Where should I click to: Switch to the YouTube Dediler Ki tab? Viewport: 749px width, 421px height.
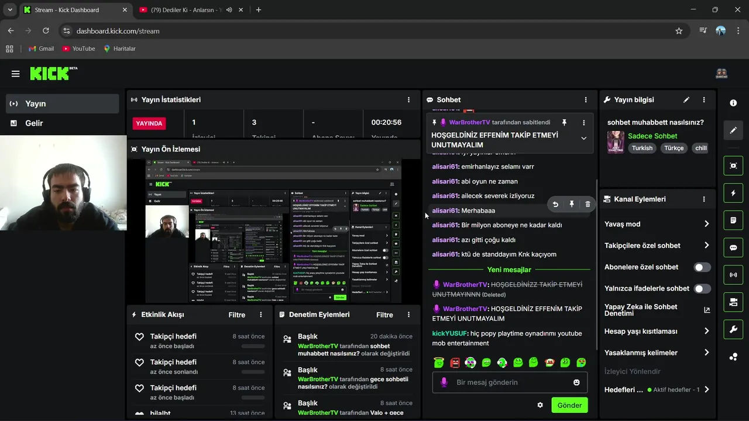click(x=186, y=10)
